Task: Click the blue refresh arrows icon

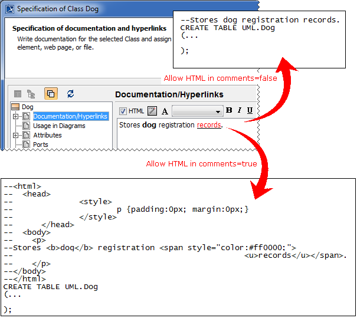Action: 71,94
